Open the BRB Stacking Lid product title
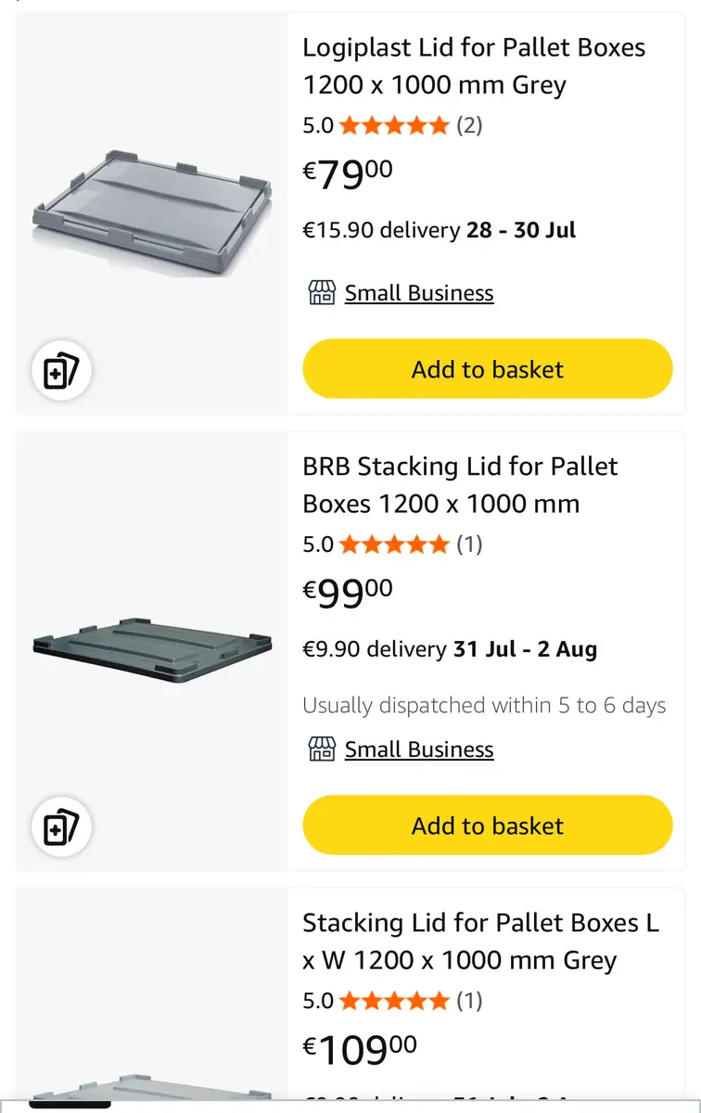The width and height of the screenshot is (701, 1113). click(460, 485)
